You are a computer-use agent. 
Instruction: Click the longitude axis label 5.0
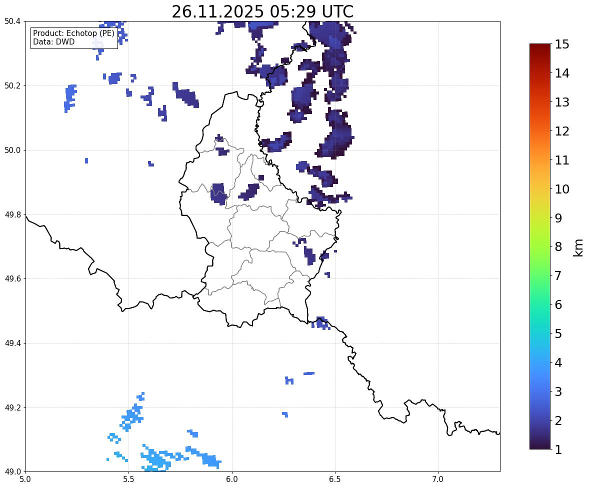(25, 479)
